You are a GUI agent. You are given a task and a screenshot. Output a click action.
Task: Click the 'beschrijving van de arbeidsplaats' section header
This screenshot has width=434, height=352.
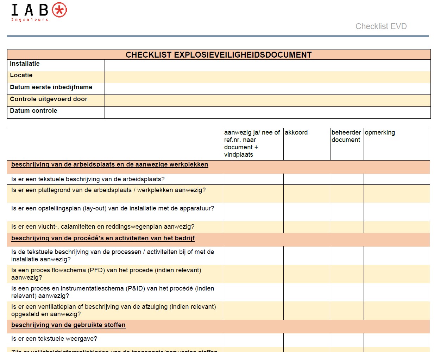tap(109, 164)
